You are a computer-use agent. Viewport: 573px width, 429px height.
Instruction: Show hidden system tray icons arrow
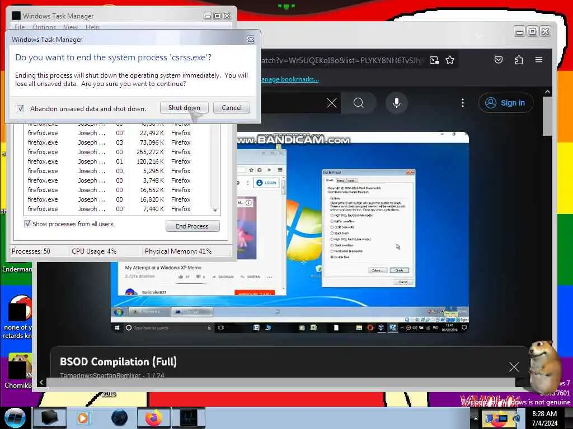coord(476,418)
